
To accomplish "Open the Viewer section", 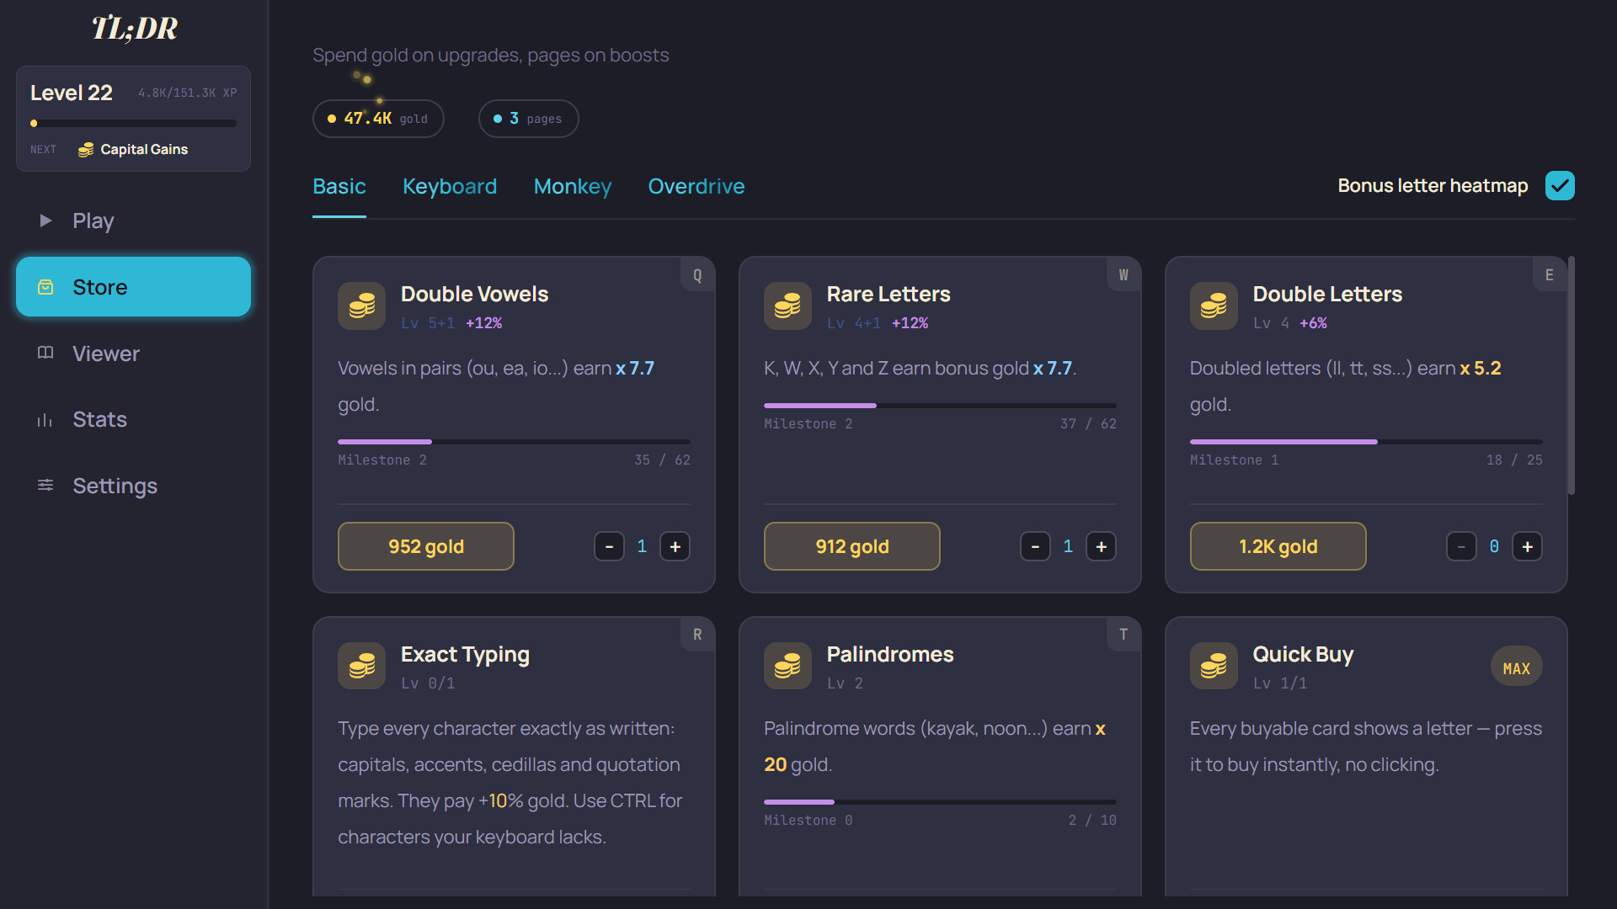I will click(x=133, y=353).
